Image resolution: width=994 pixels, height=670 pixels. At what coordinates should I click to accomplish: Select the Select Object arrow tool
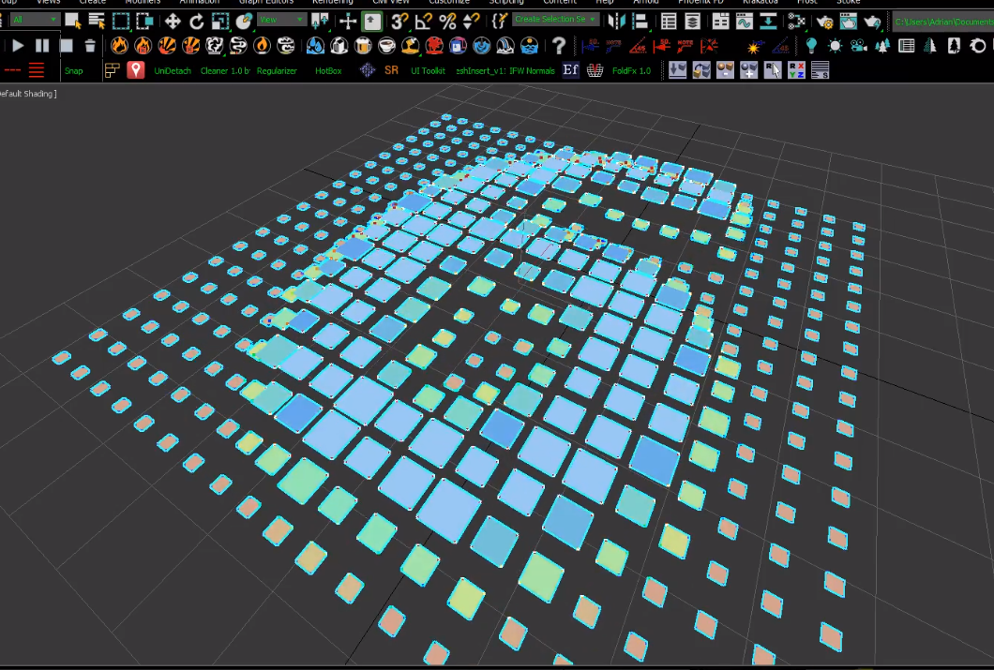tap(73, 22)
